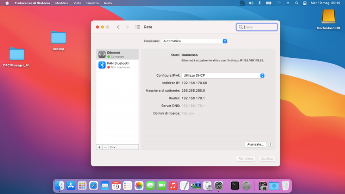345x194 pixels.
Task: Click the Applica button
Action: 267,159
